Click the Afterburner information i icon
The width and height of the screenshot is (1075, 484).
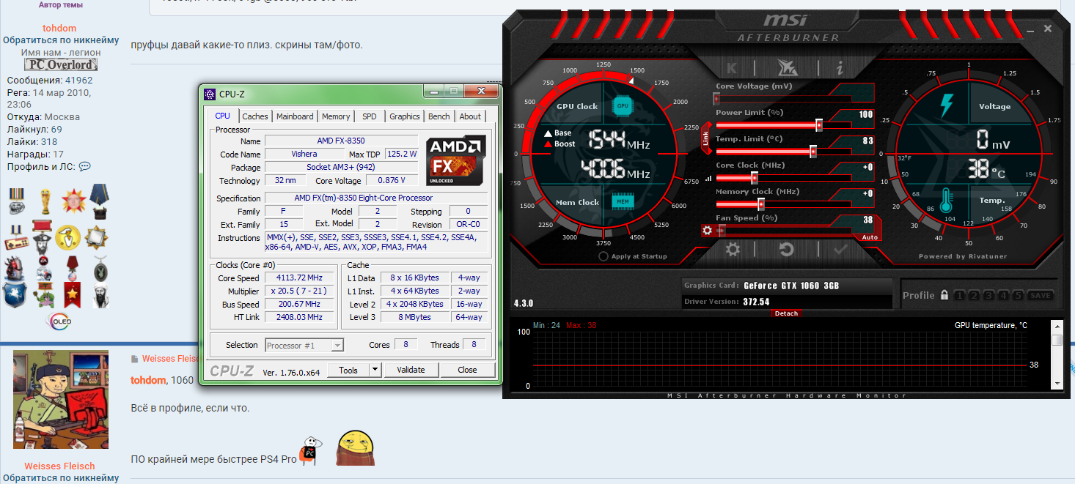coord(840,68)
